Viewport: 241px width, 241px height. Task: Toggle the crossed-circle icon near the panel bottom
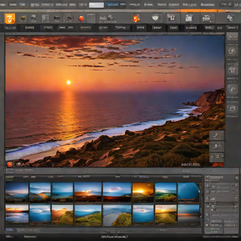click(x=207, y=225)
